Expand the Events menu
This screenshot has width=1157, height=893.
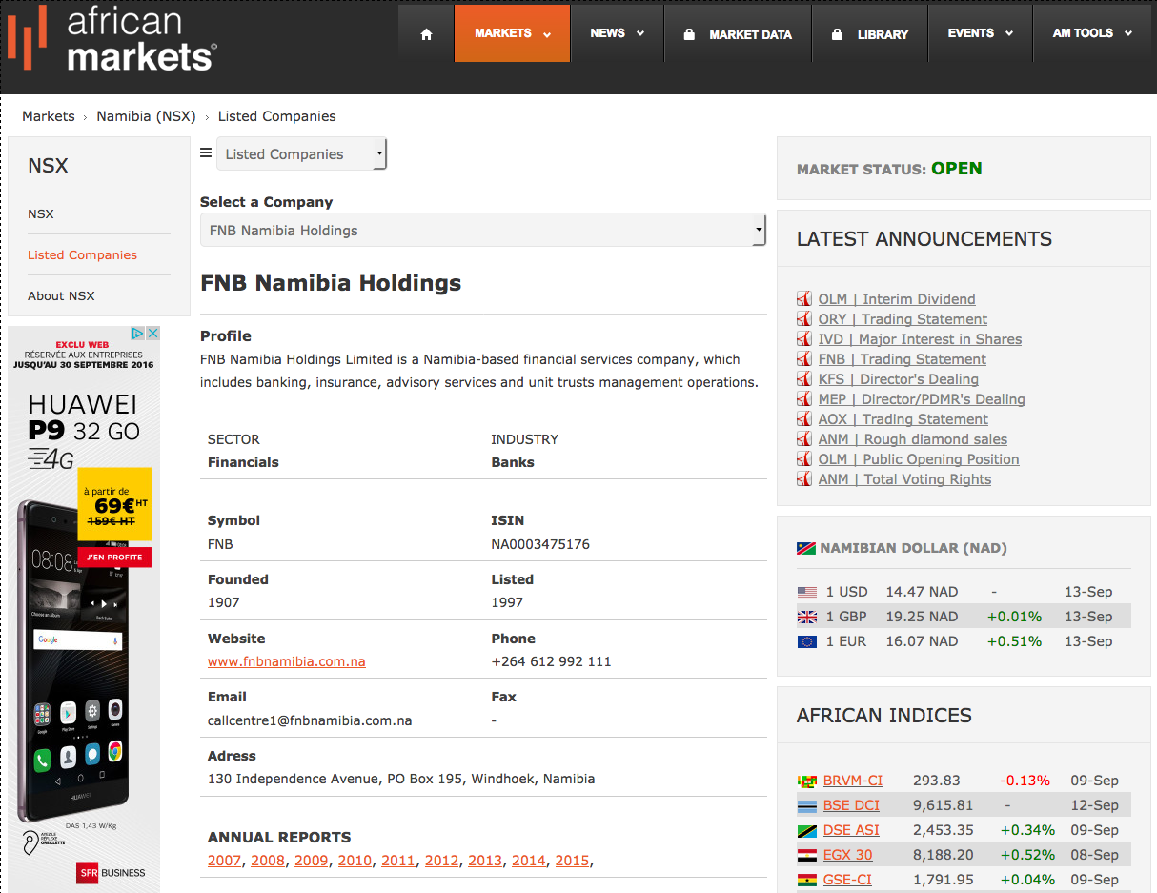pyautogui.click(x=980, y=33)
